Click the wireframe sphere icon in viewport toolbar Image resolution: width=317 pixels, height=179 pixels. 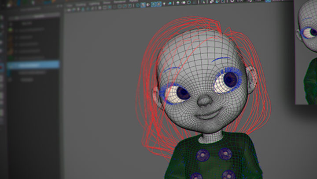[138, 5]
